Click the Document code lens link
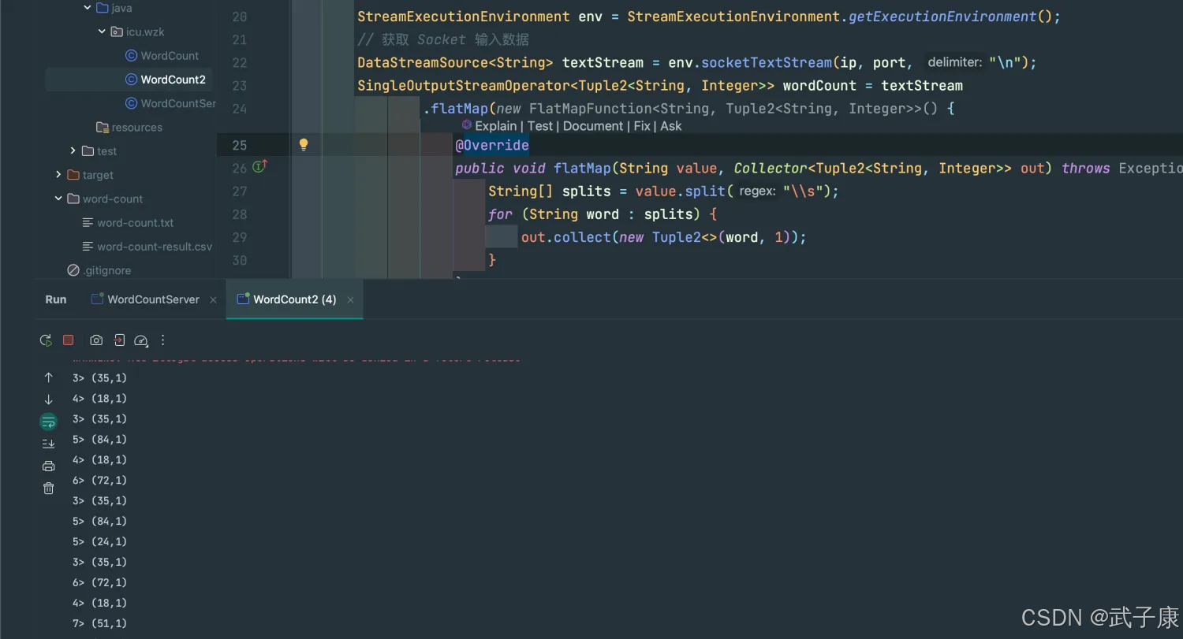The width and height of the screenshot is (1183, 639). coord(593,126)
